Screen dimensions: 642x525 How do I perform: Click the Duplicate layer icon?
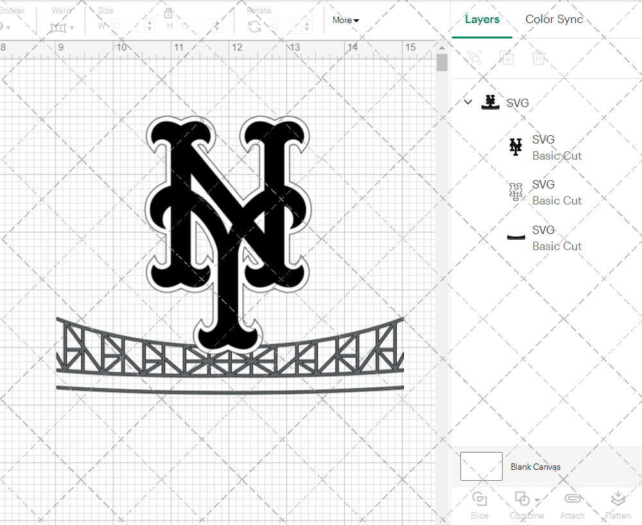(507, 58)
